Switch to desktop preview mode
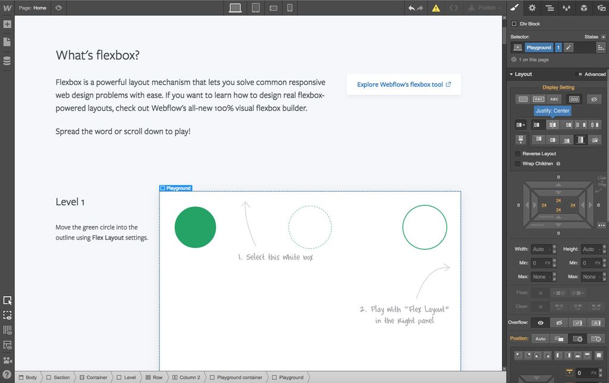Viewport: 609px width, 383px height. pos(234,8)
